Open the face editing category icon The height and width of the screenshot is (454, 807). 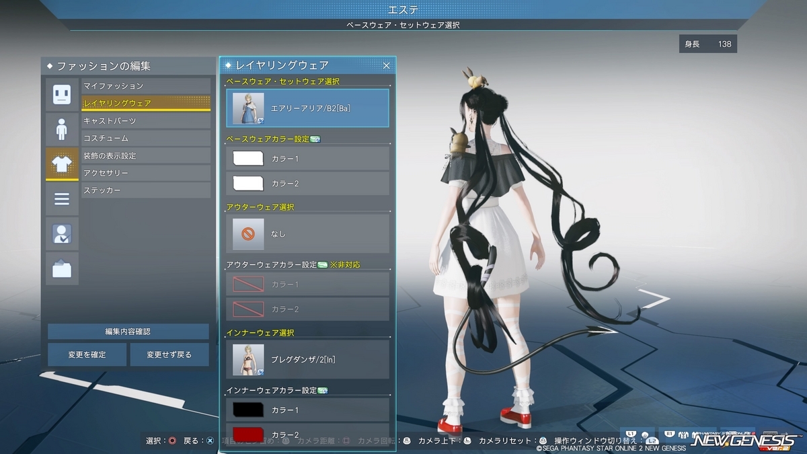62,94
